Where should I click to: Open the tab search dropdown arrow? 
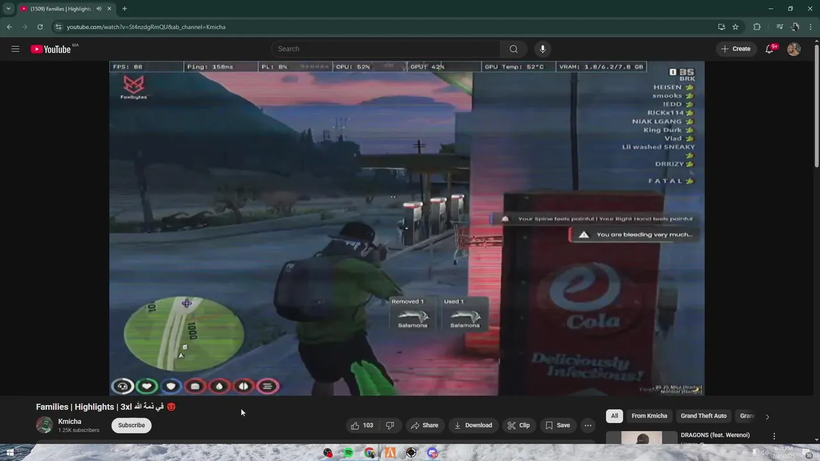(8, 9)
